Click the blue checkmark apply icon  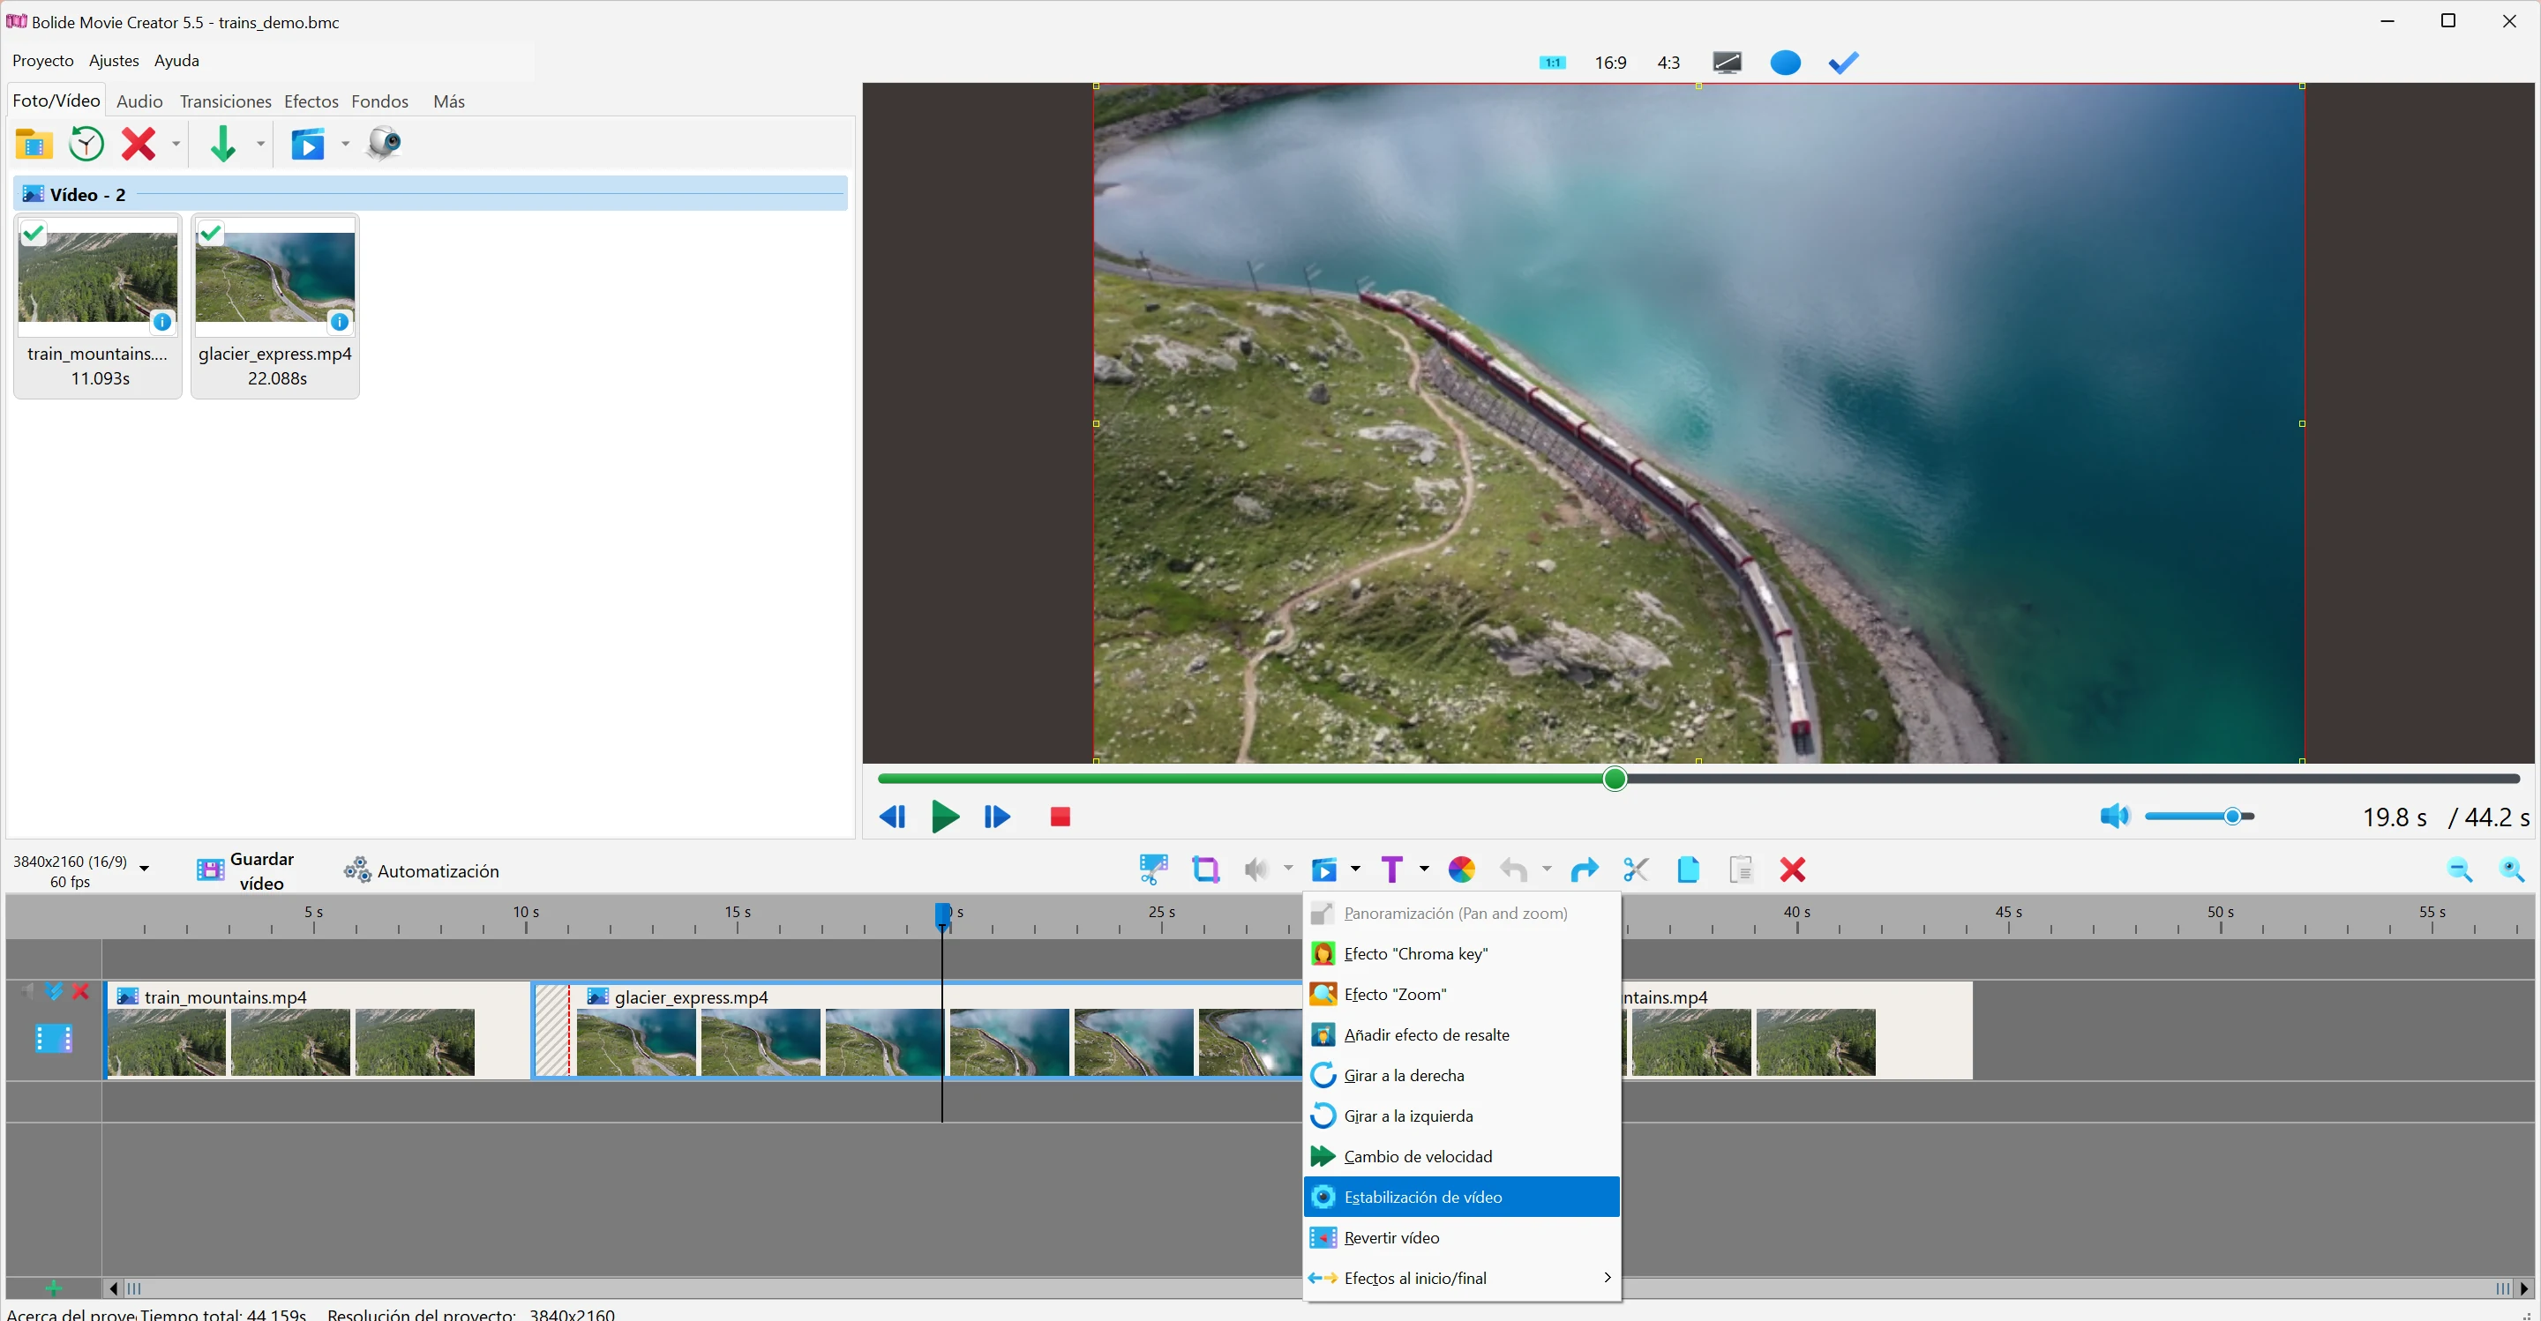click(x=1844, y=63)
